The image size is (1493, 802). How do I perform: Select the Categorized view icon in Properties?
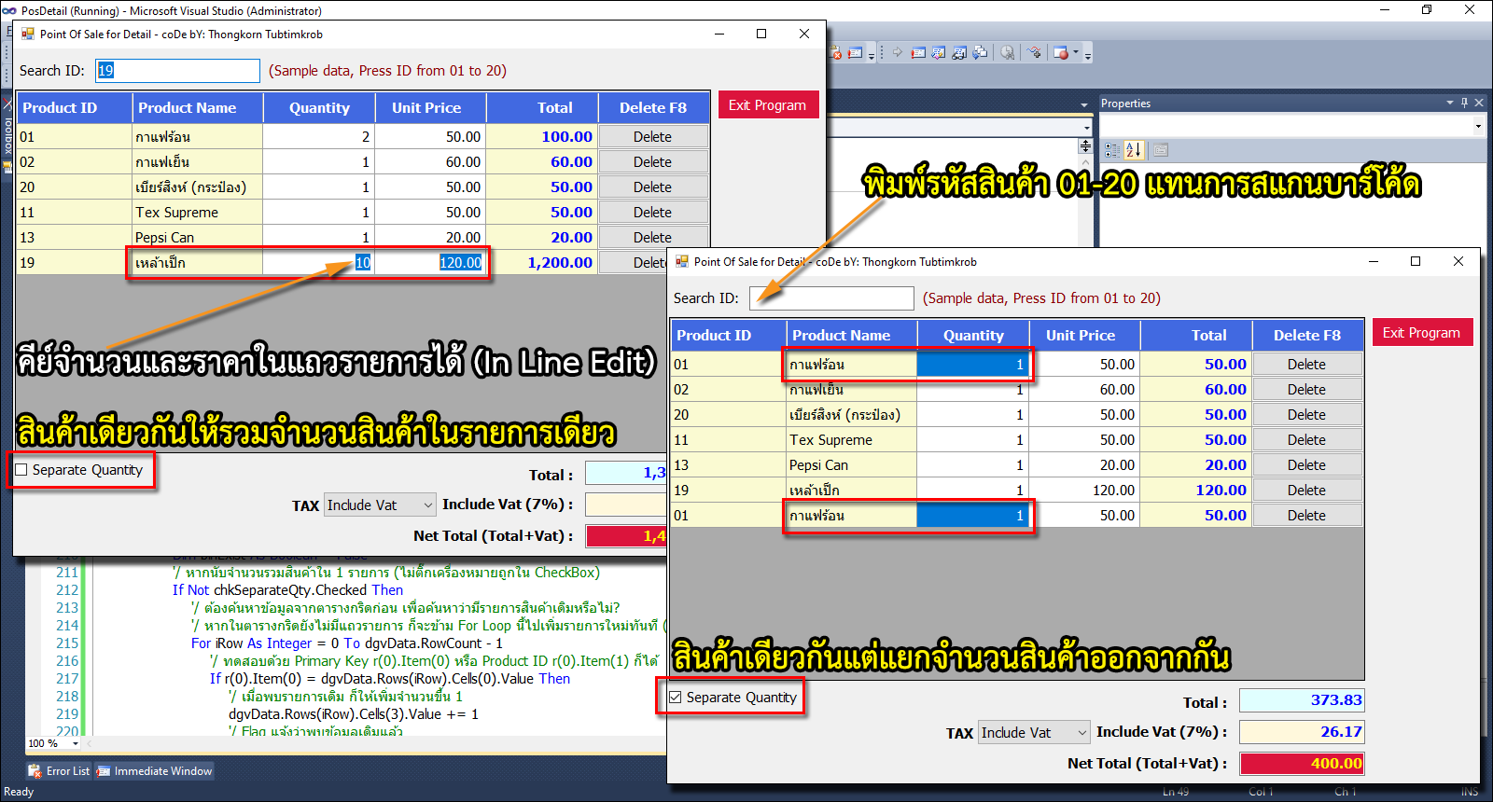coord(1112,149)
